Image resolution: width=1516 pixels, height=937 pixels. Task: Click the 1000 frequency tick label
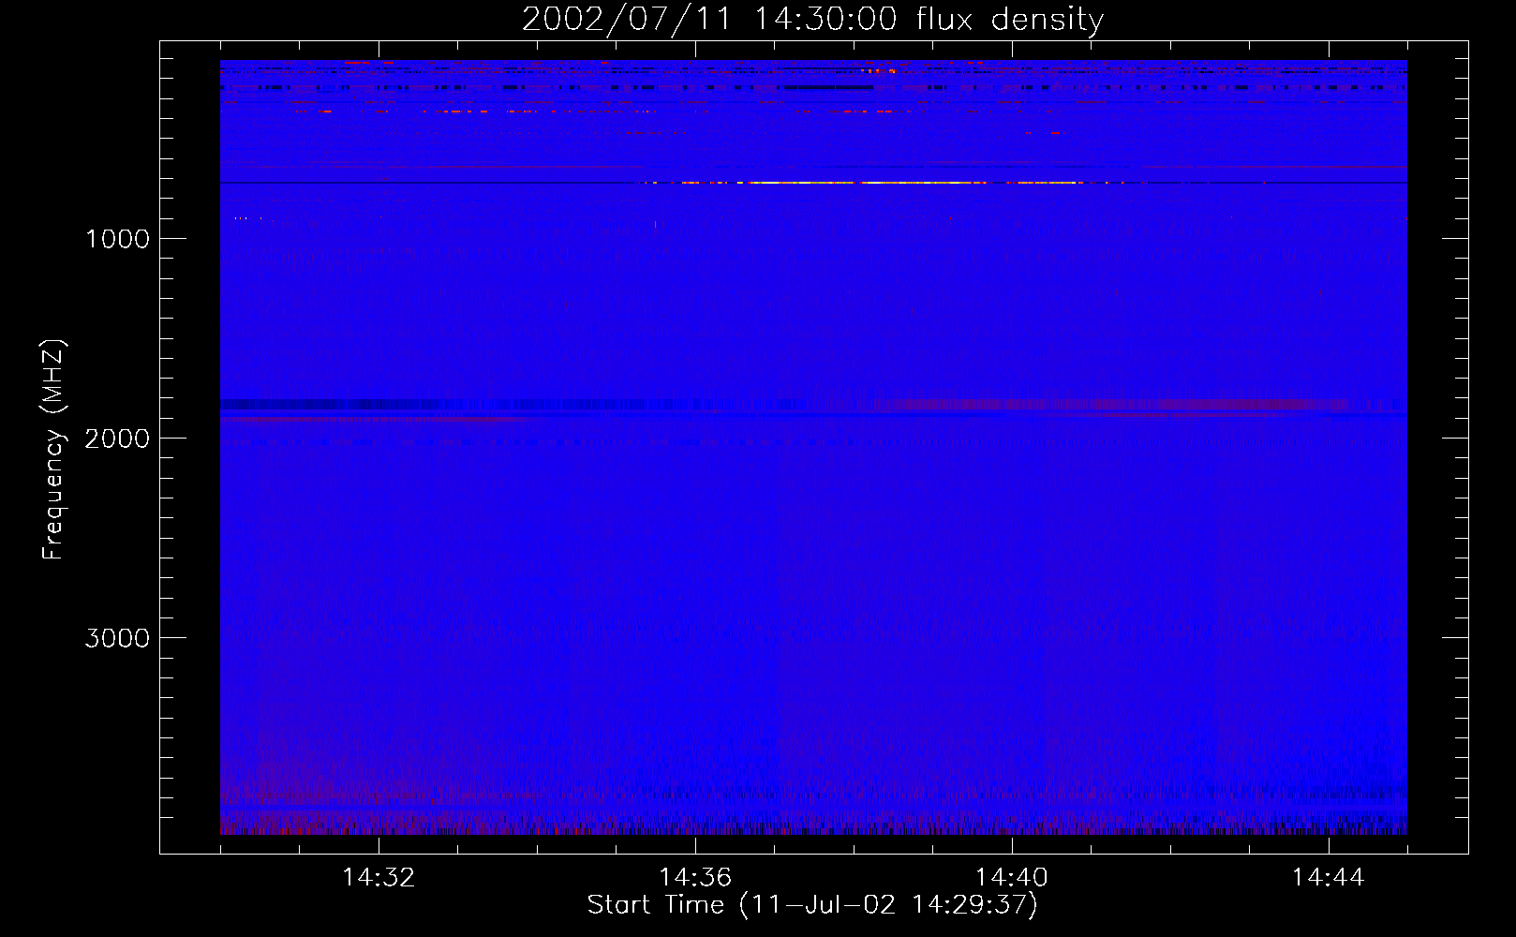tap(117, 239)
